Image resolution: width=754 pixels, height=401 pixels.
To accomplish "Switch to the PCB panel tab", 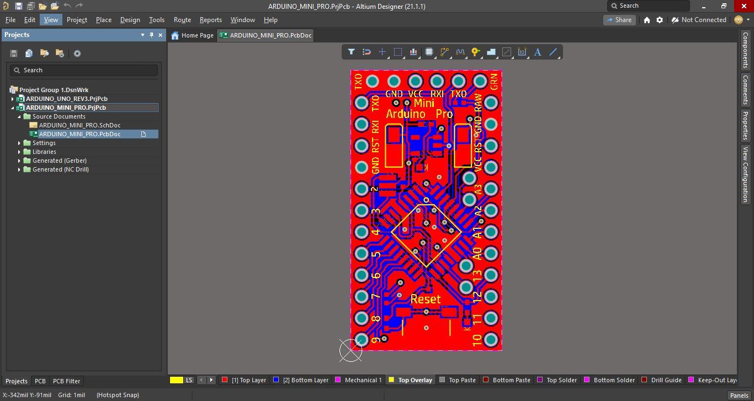I will [40, 381].
